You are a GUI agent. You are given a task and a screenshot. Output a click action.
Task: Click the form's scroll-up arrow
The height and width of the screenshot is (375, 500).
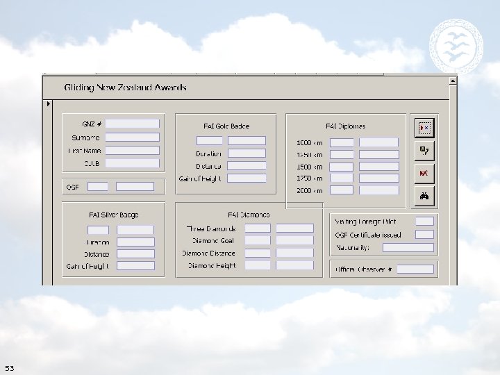click(x=453, y=81)
